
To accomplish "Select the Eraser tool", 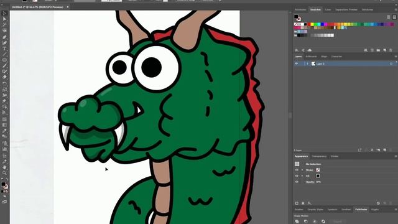I will (4, 77).
